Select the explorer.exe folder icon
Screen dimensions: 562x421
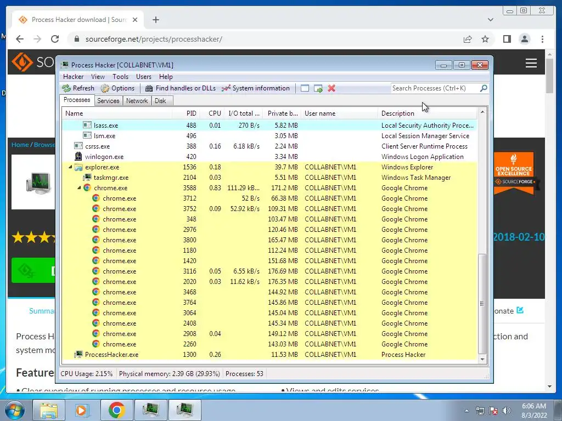pos(78,167)
